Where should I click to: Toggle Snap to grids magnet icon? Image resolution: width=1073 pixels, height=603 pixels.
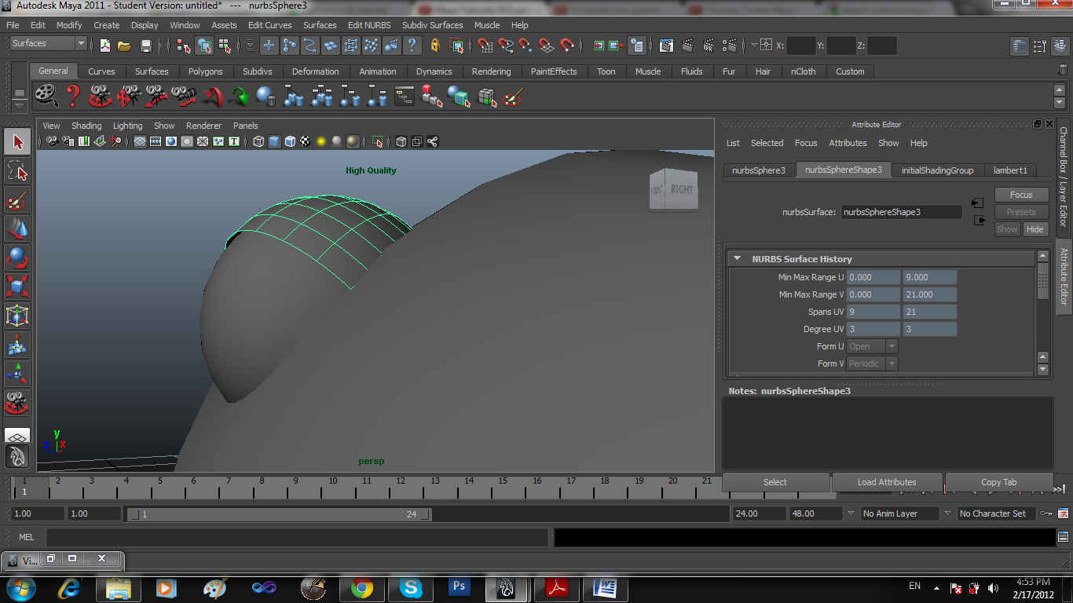tap(486, 46)
